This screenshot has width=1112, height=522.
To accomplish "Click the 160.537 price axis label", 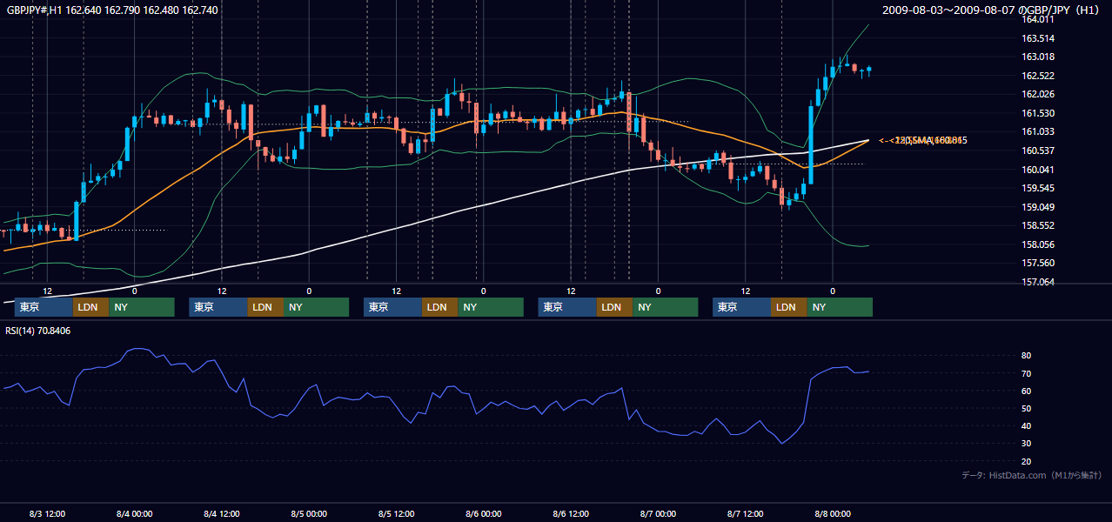I will click(x=1038, y=151).
